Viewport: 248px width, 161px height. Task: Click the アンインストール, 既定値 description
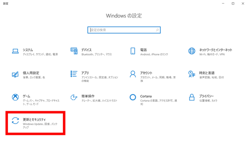pyautogui.click(x=100, y=79)
